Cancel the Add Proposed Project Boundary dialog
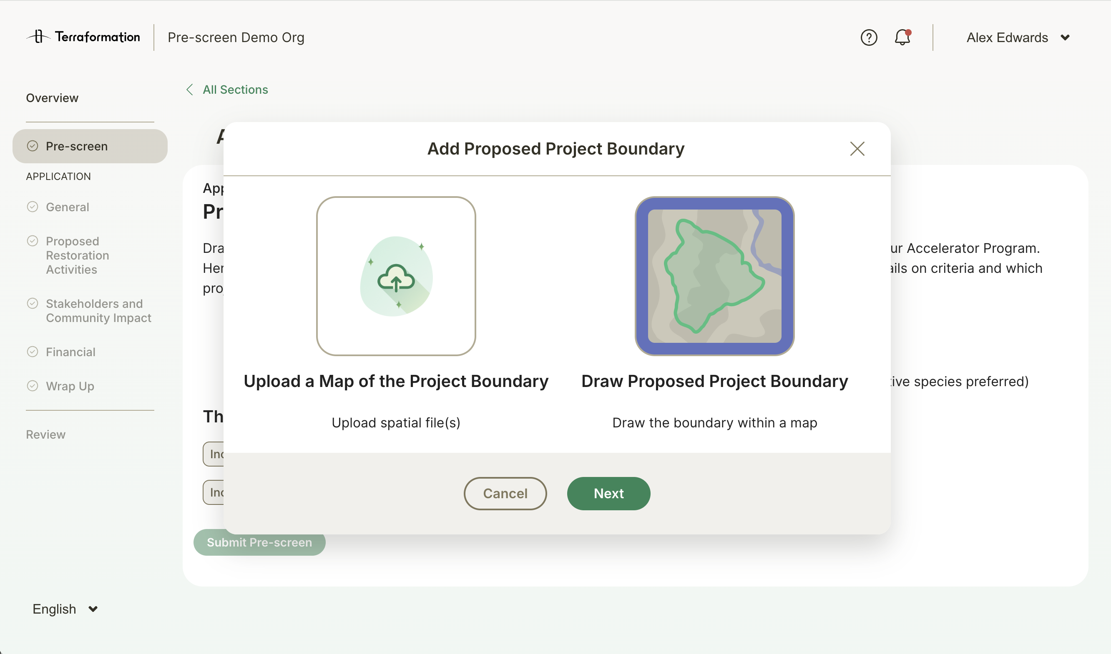Image resolution: width=1111 pixels, height=654 pixels. (x=505, y=494)
